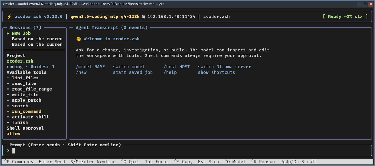The height and width of the screenshot is (166, 375).
Task: Click the apply_patch tool entry
Action: pyautogui.click(x=27, y=100)
